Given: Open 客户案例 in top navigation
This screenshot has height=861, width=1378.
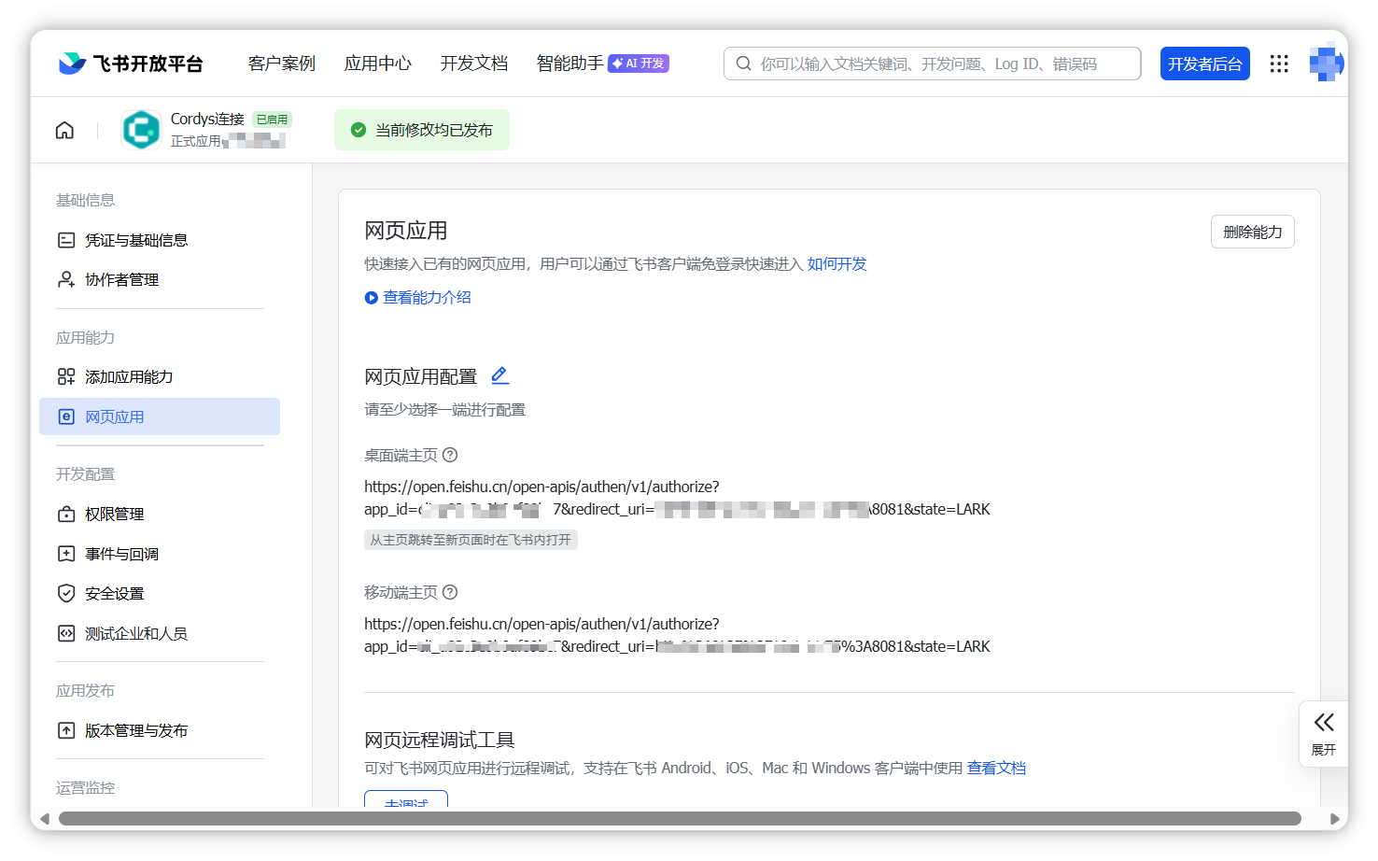Looking at the screenshot, I should click(282, 64).
